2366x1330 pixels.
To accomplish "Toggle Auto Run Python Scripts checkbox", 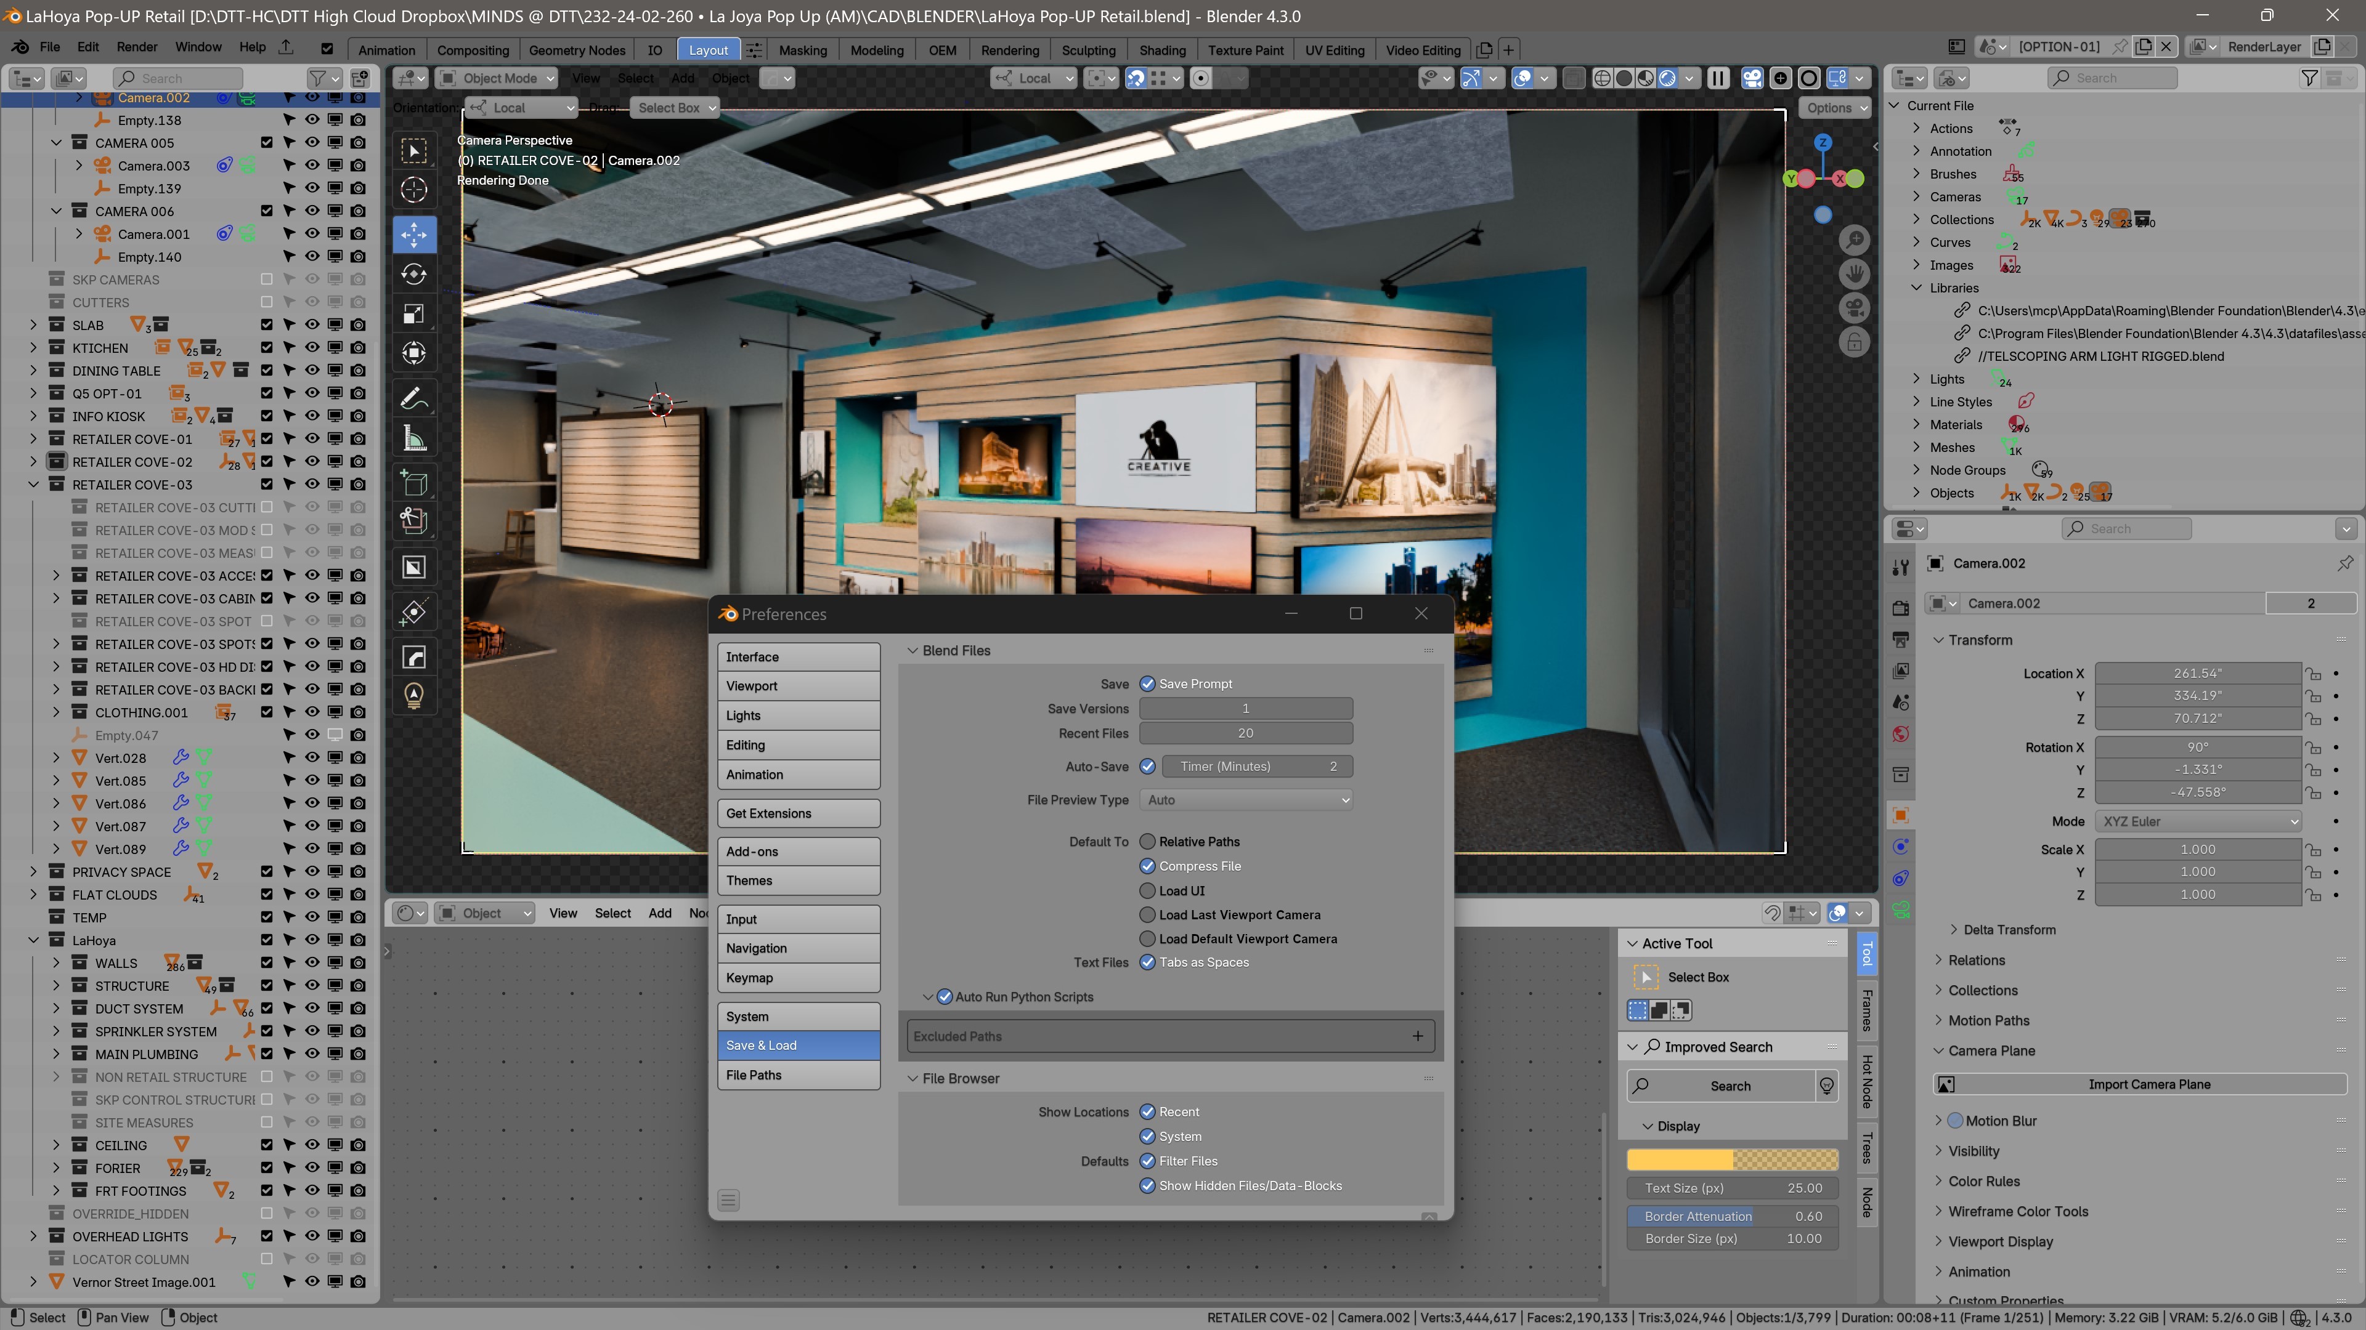I will pos(944,997).
